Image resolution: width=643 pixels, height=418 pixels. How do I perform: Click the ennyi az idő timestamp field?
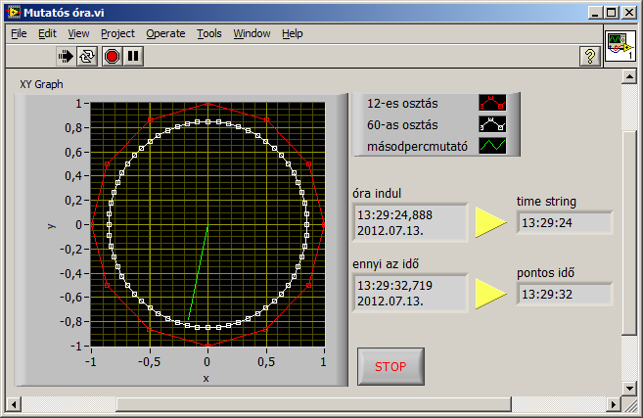tap(410, 294)
